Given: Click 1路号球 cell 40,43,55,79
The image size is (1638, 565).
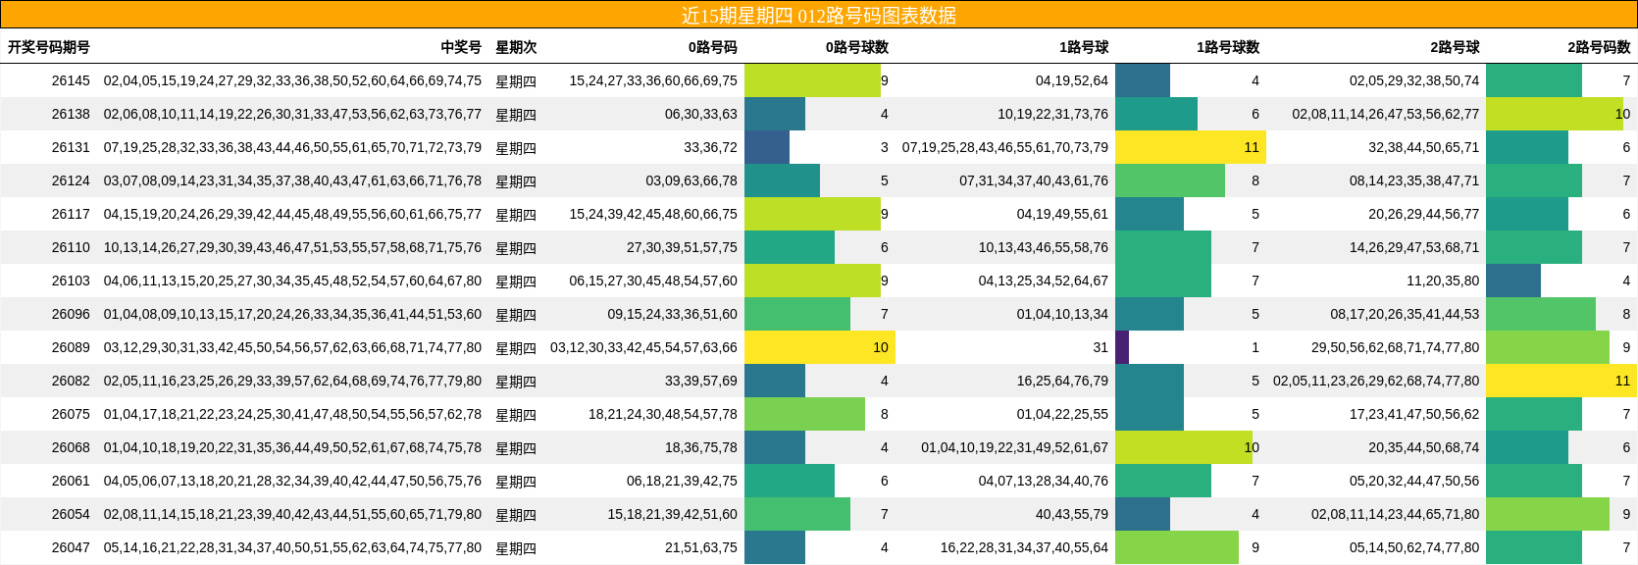Looking at the screenshot, I should (1072, 514).
